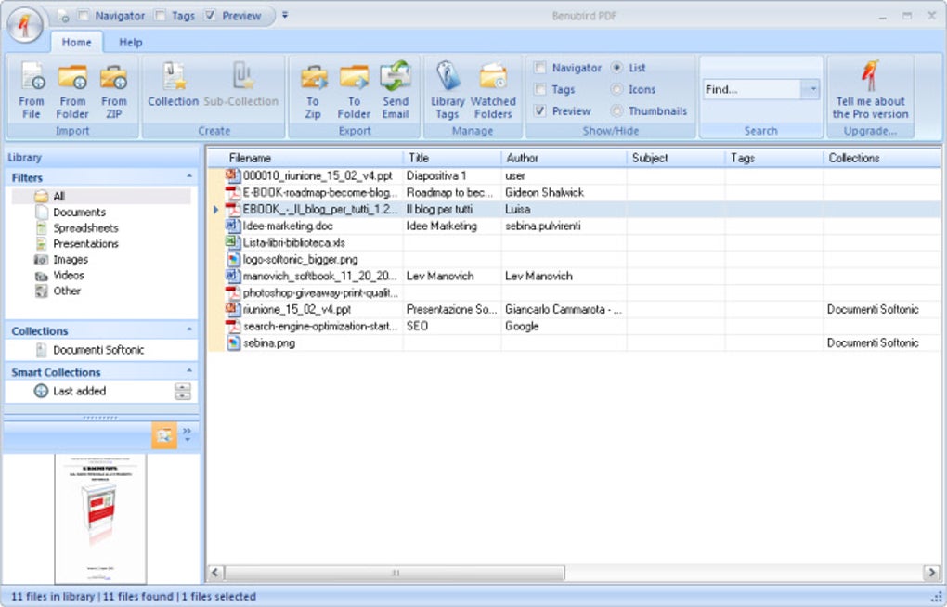Image resolution: width=947 pixels, height=607 pixels.
Task: Filter library by Documents
Action: [79, 212]
